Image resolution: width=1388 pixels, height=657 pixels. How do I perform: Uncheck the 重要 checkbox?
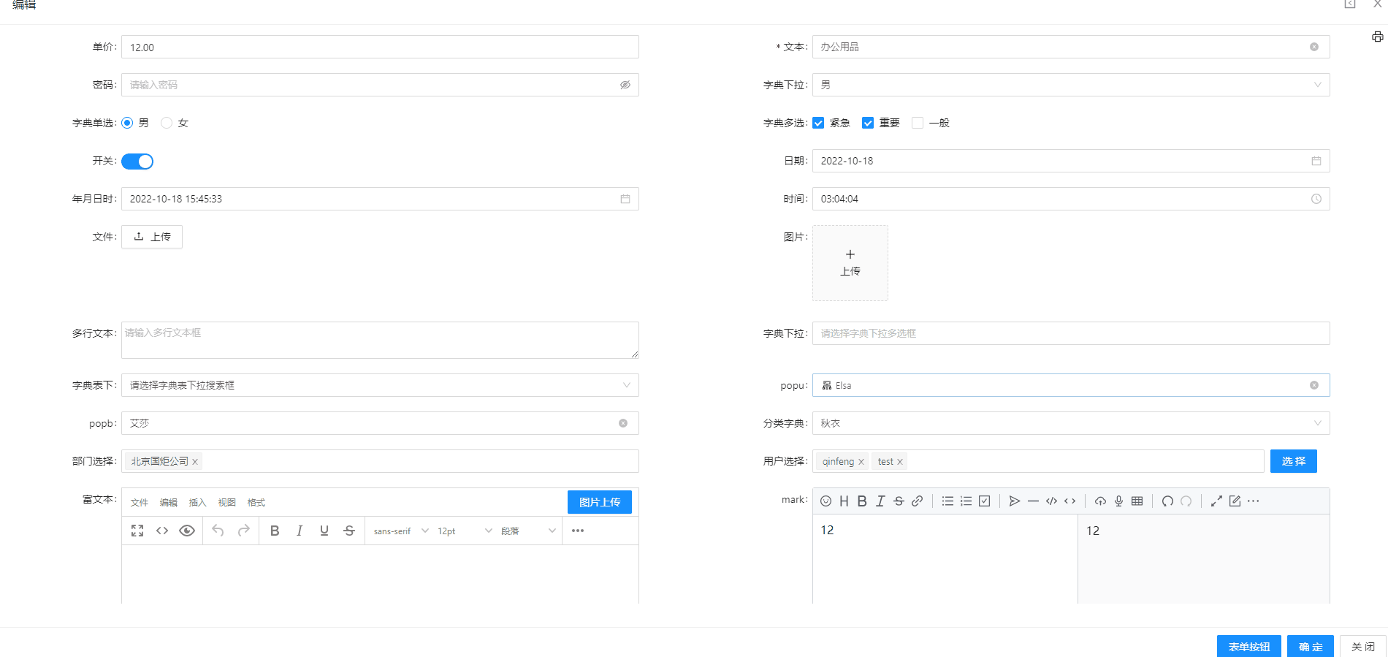(868, 123)
